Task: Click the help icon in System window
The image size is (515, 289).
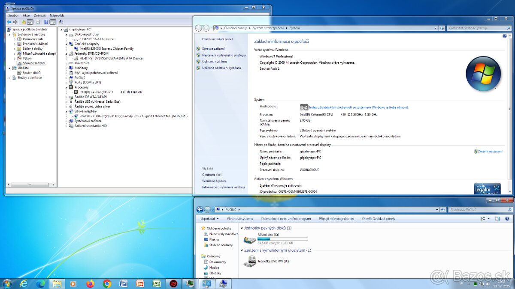Action: point(505,36)
